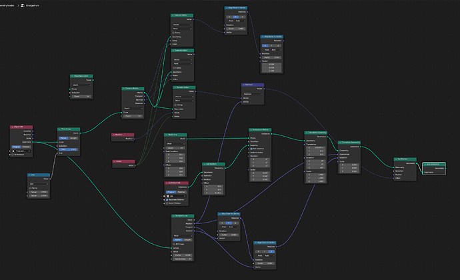The height and width of the screenshot is (280, 460).
Task: Collapse the Instance on Points node arrow
Action: 251,130
